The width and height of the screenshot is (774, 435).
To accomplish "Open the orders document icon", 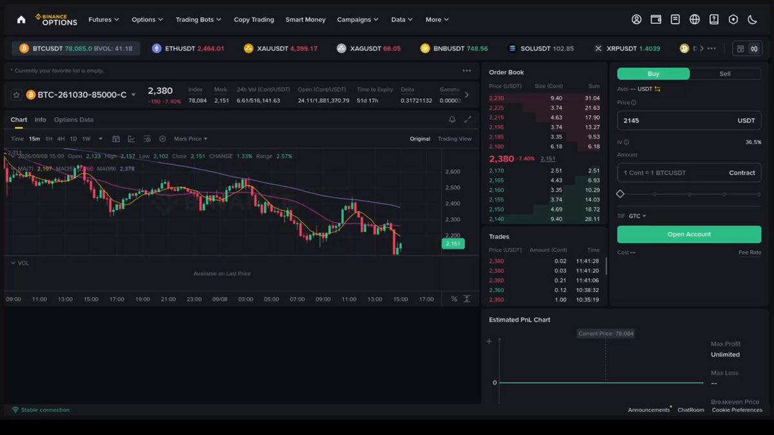I will pyautogui.click(x=675, y=19).
